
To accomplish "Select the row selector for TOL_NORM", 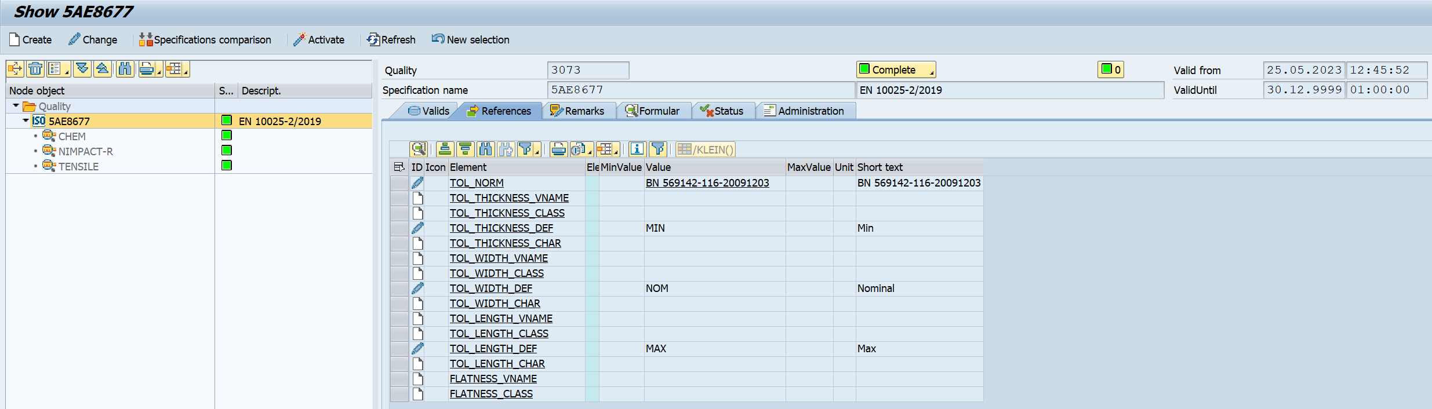I will (399, 183).
